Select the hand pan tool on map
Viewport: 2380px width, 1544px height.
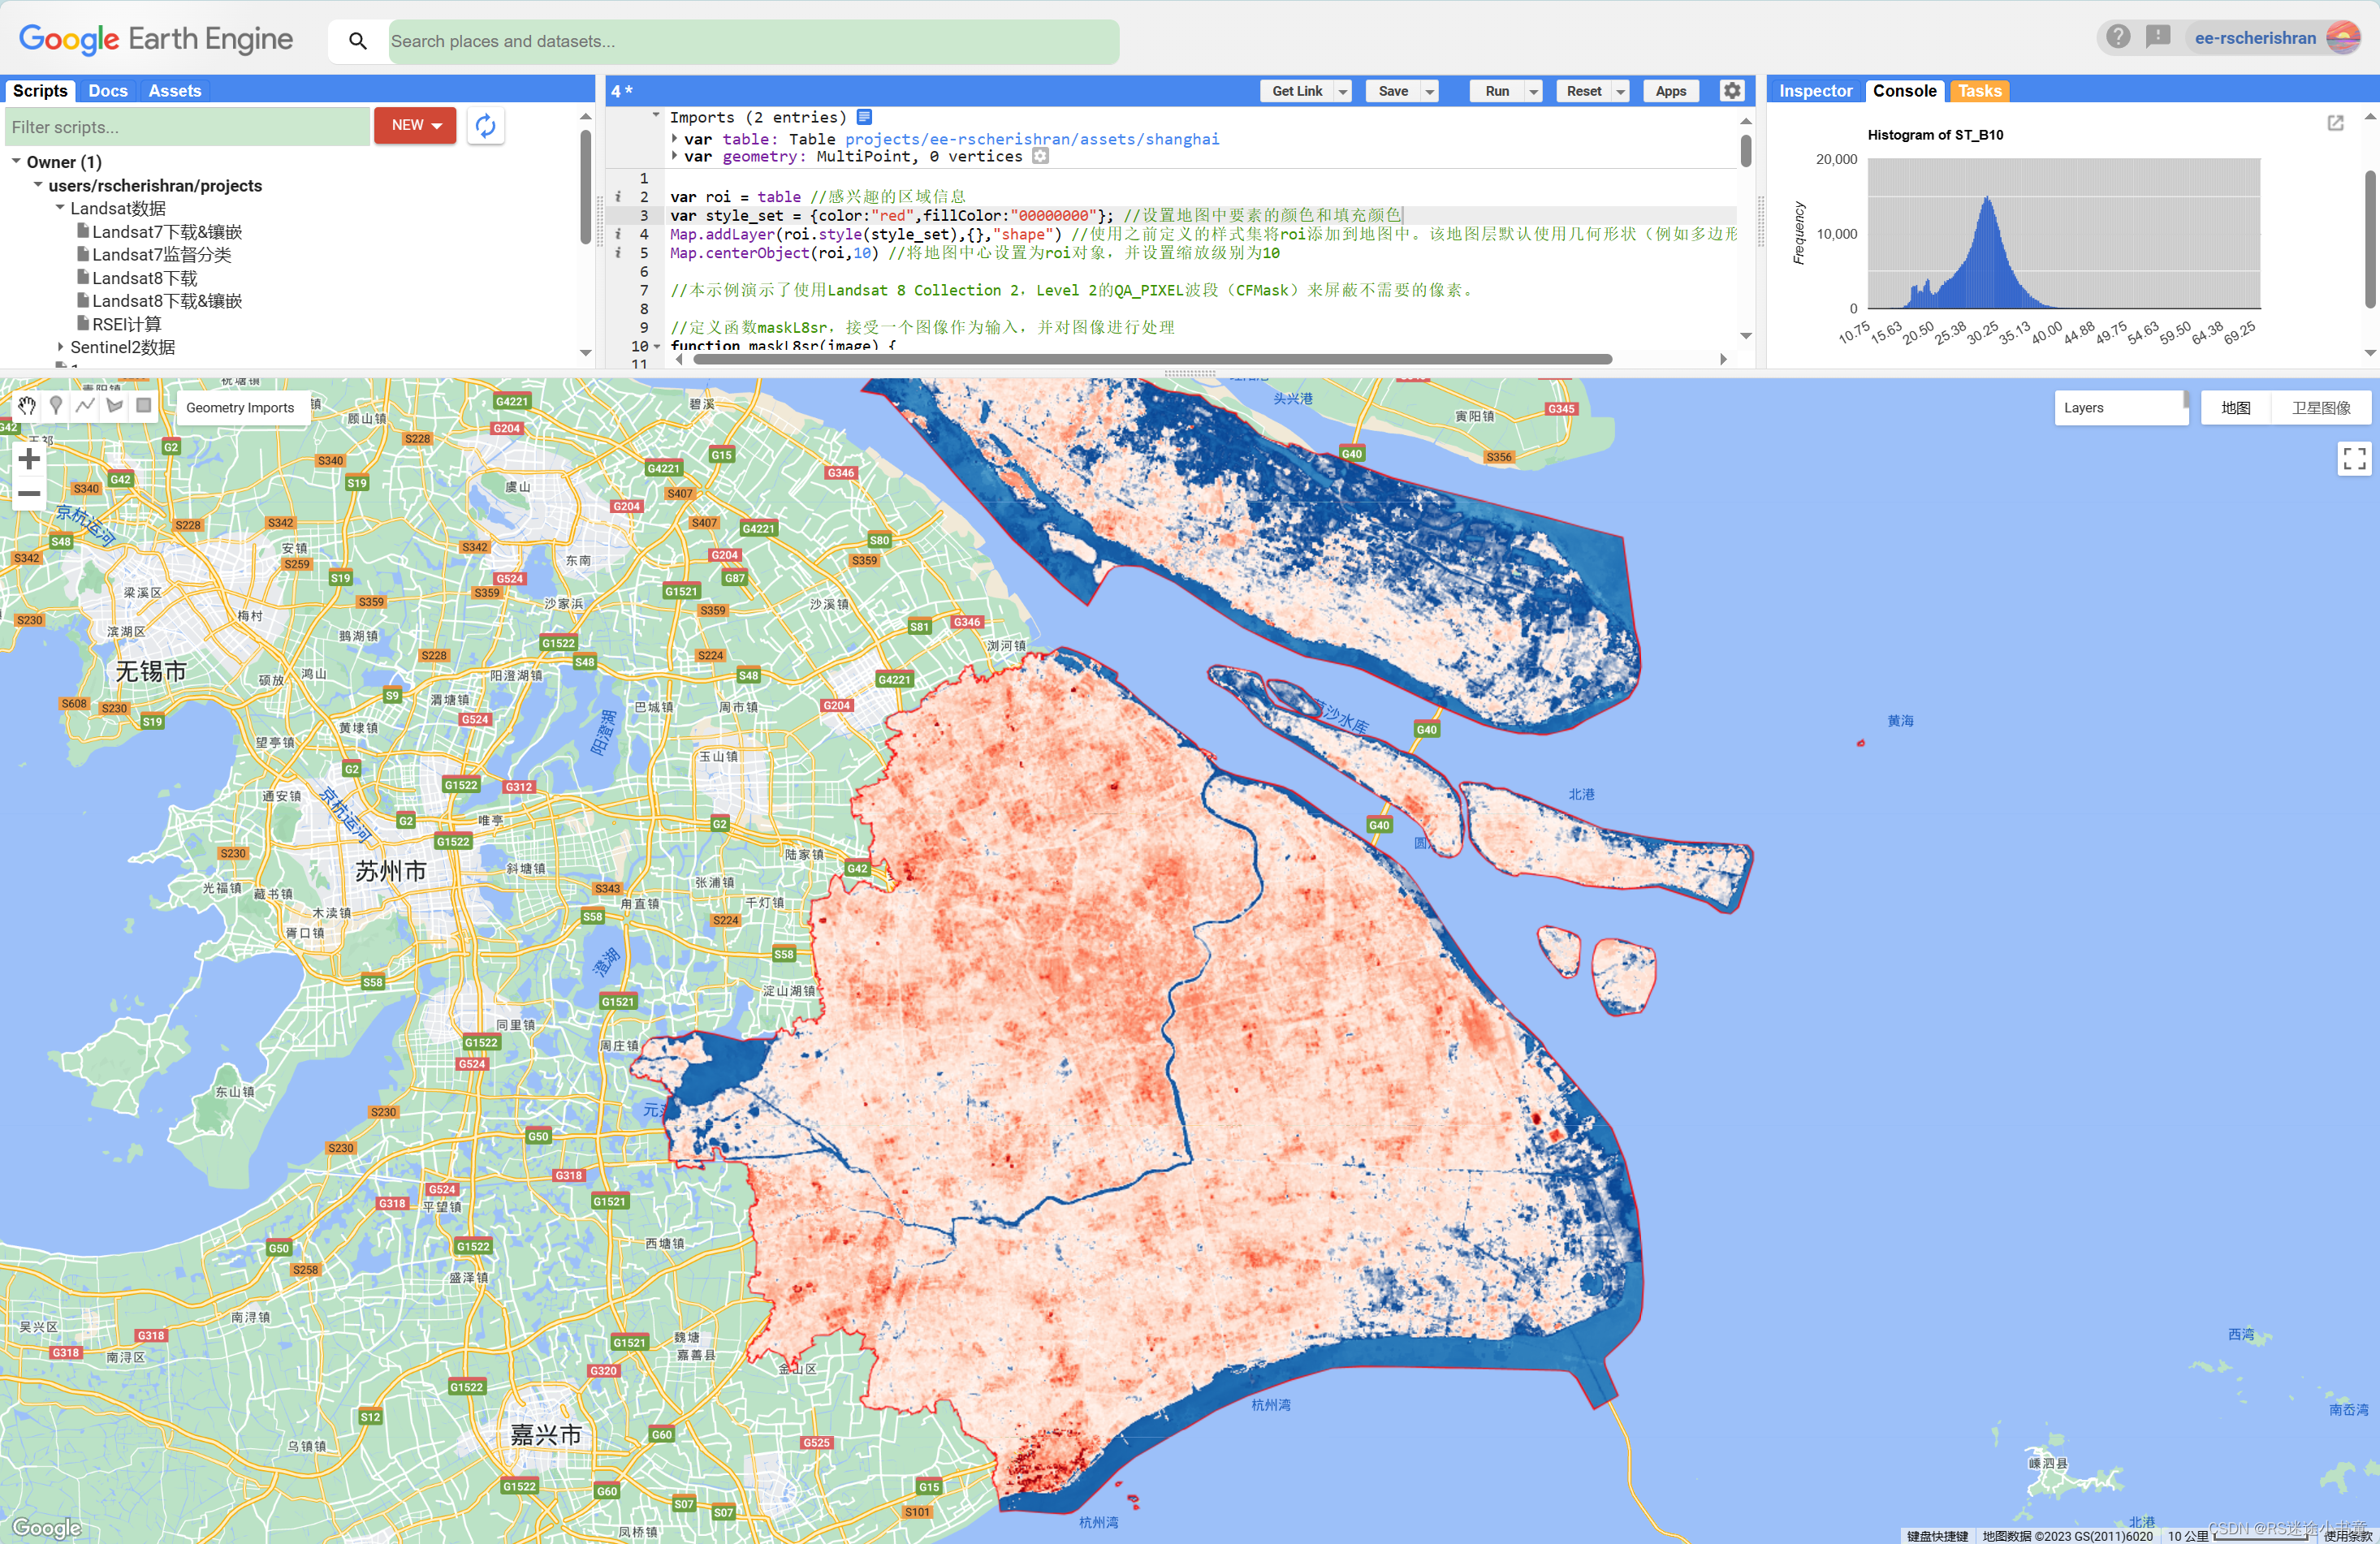point(27,405)
